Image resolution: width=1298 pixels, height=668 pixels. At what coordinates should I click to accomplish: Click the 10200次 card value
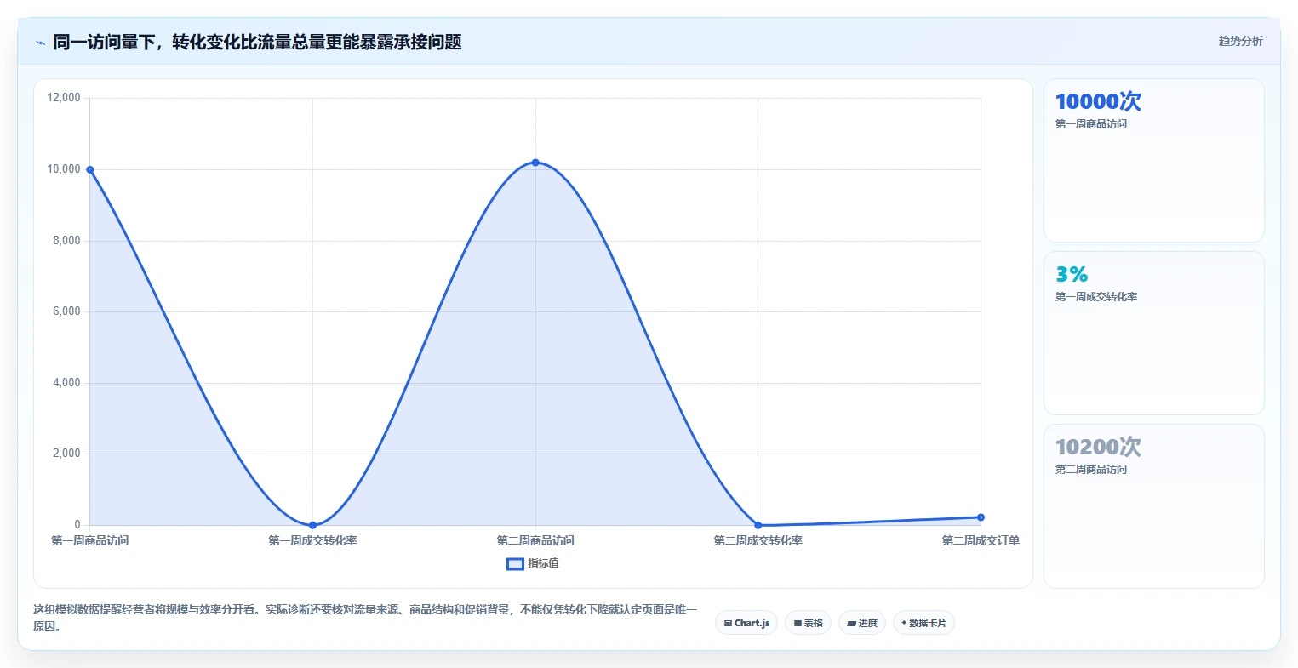coord(1098,447)
